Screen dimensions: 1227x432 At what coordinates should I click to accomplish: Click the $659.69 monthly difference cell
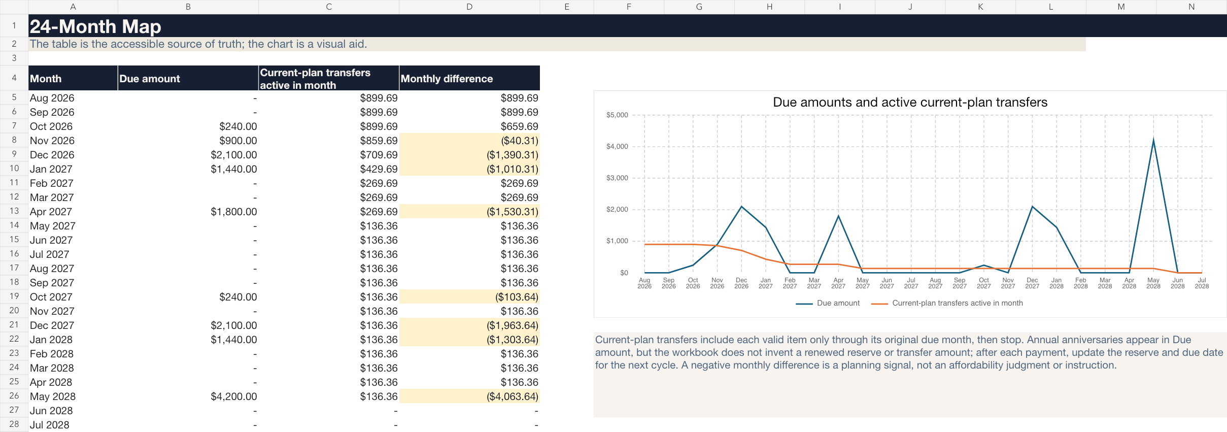469,126
